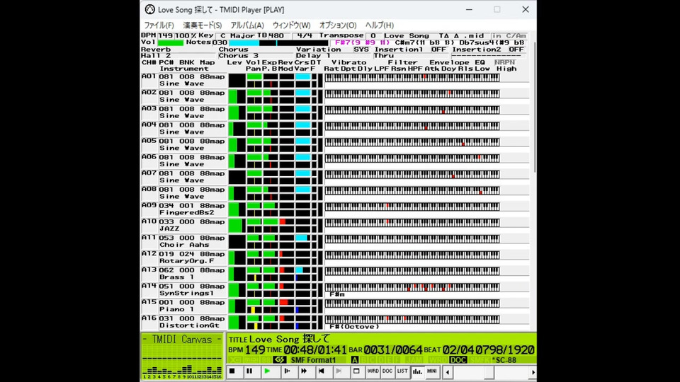680x382 pixels.
Task: Click the C Major key display
Action: [237, 36]
